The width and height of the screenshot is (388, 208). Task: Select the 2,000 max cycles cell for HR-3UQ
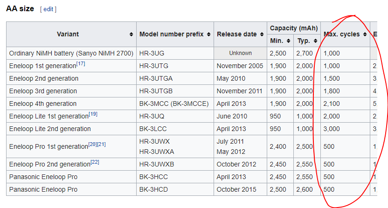[345, 116]
